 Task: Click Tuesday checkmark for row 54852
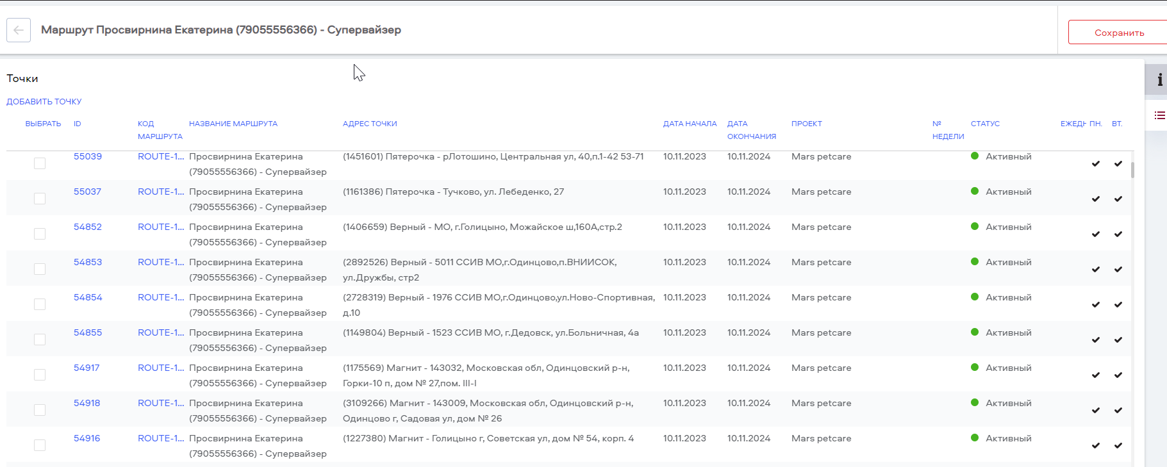[x=1118, y=234]
